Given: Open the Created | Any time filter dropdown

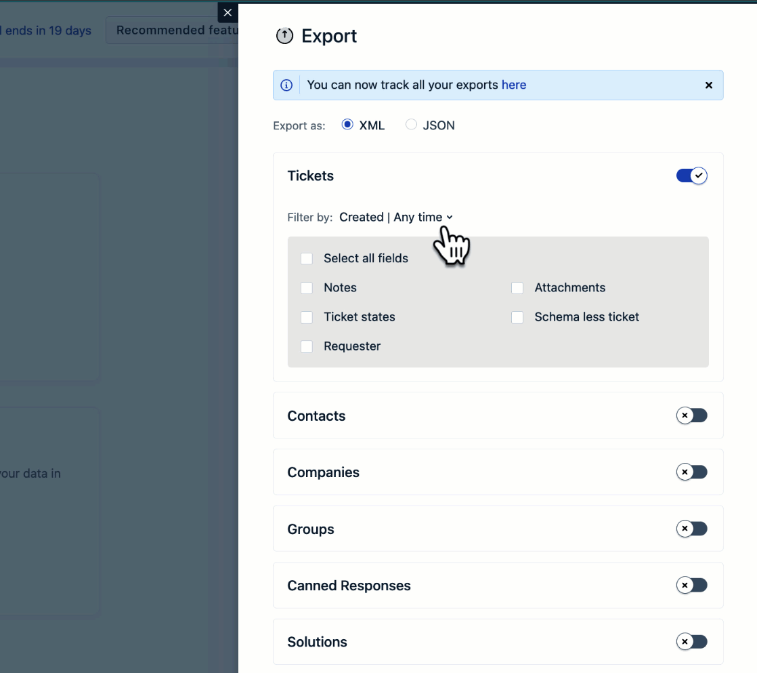Looking at the screenshot, I should coord(396,218).
